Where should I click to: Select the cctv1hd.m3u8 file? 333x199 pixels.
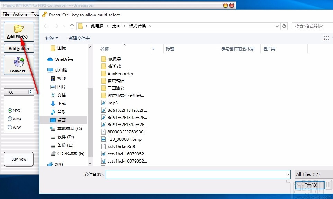tap(118, 147)
